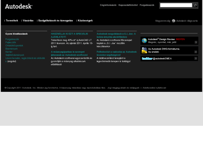The height and width of the screenshot is (152, 203).
Task: Click the Autodesk logo
Action: click(19, 6)
